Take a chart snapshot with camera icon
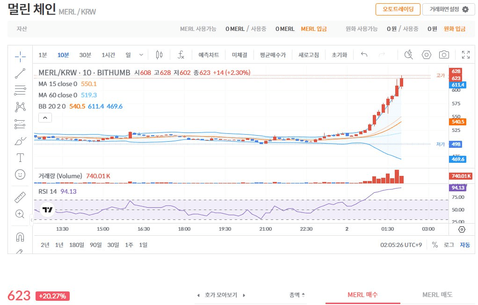 tap(443, 55)
